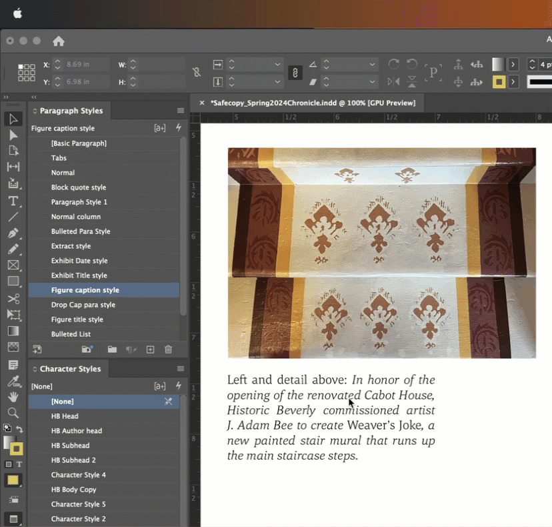Click clear overrides icon in Paragraph Styles
The height and width of the screenshot is (527, 552).
131,350
